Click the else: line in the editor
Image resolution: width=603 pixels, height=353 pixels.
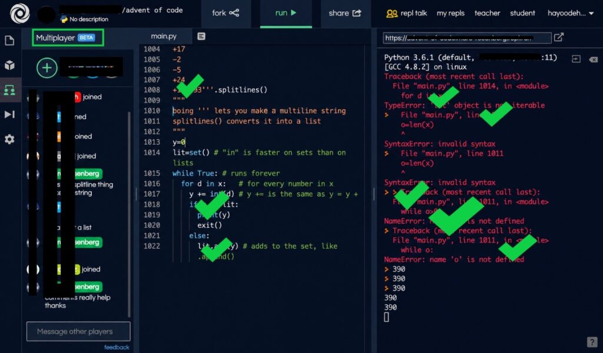pos(199,235)
